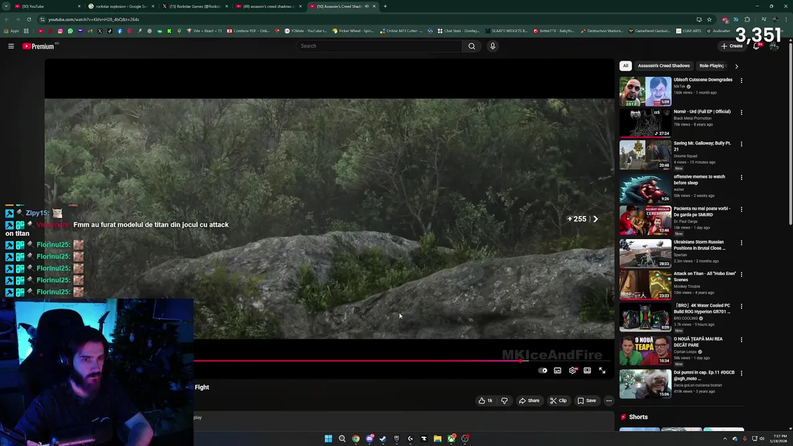This screenshot has width=793, height=446.
Task: Toggle autoplay switch in player
Action: [543, 370]
